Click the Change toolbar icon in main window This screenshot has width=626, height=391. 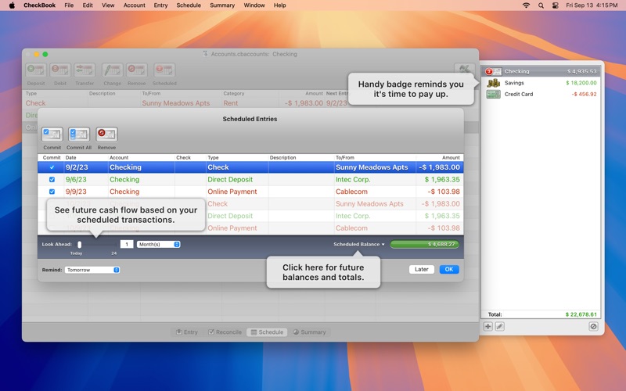pos(112,70)
